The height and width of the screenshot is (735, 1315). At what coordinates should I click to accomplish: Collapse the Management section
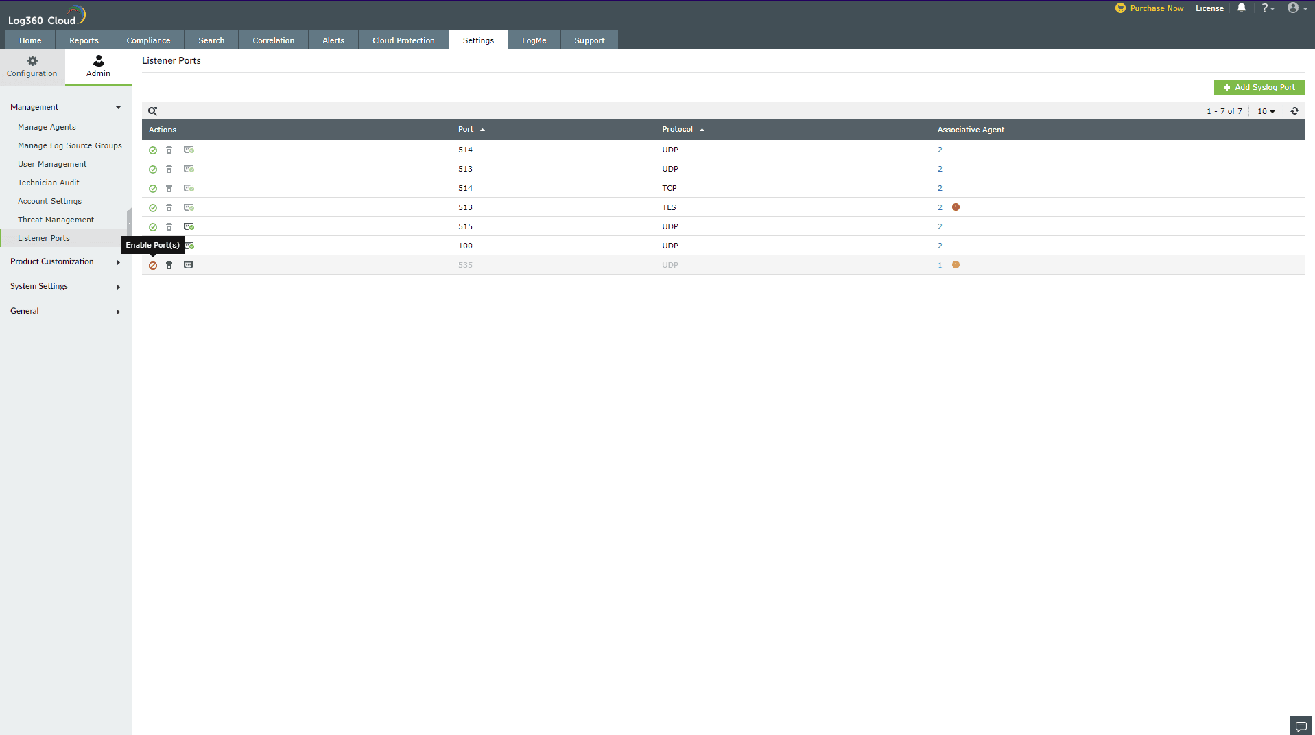click(65, 107)
